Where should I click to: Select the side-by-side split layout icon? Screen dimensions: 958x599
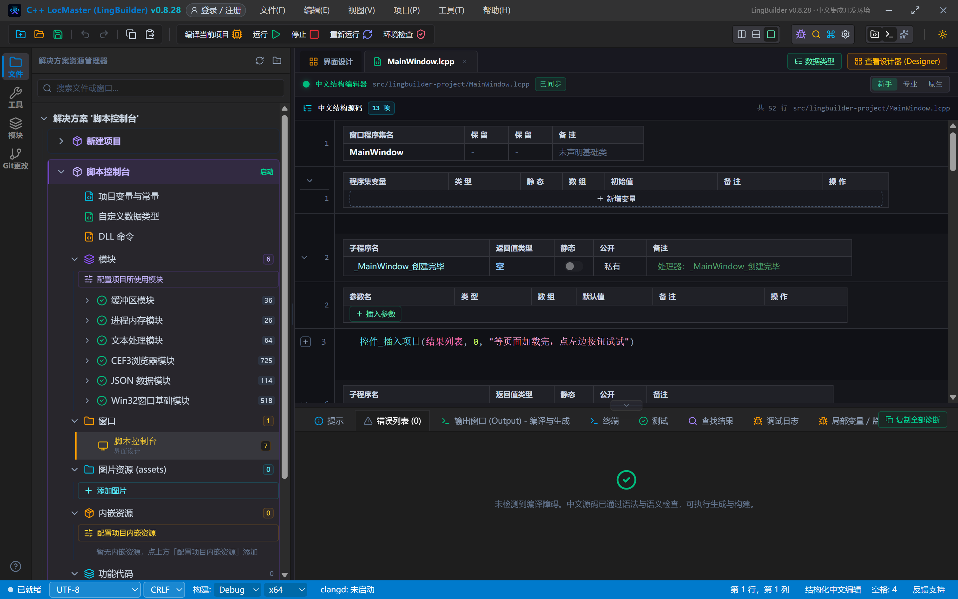coord(741,35)
